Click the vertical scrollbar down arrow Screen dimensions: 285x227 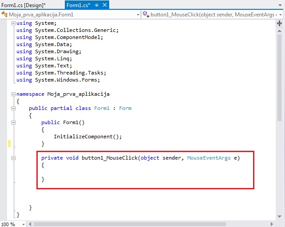tap(279, 217)
